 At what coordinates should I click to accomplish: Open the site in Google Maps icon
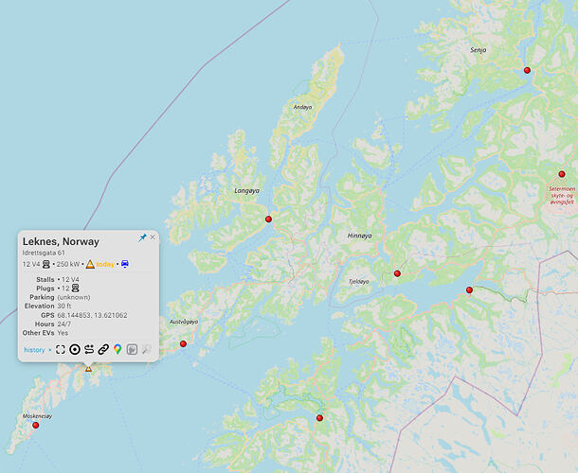(x=117, y=349)
